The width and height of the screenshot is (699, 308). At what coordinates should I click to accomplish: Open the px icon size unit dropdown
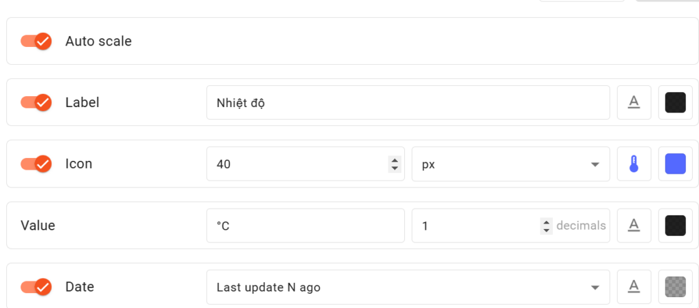click(x=510, y=164)
